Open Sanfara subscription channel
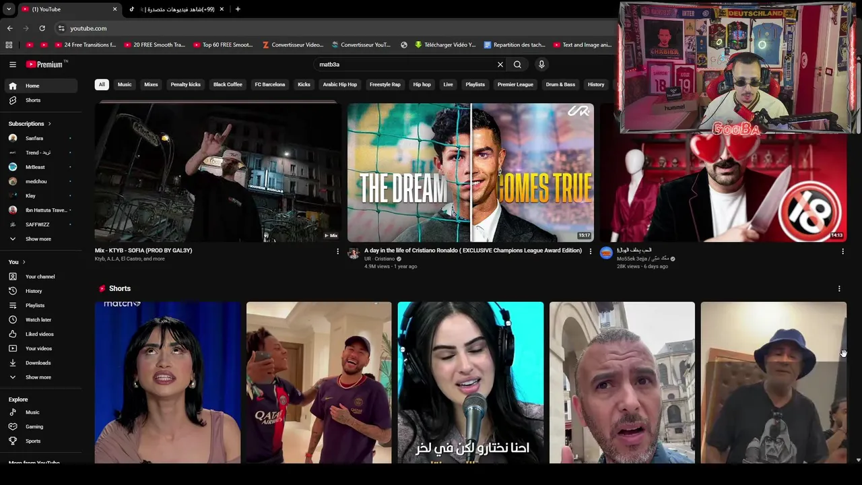 pyautogui.click(x=40, y=138)
